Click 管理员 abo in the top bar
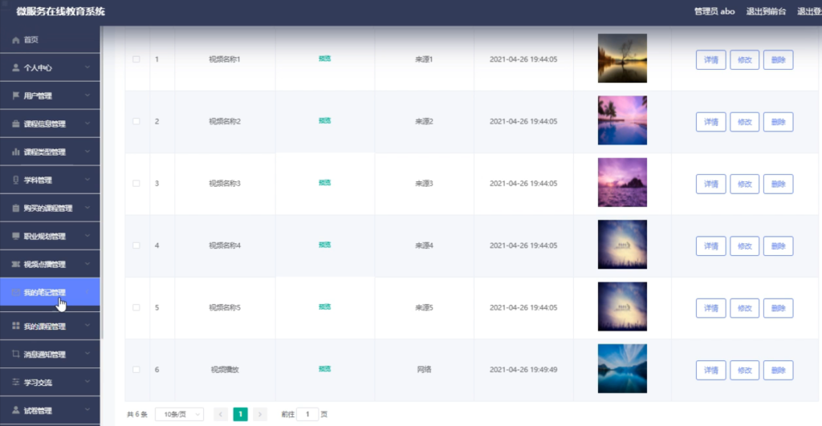Screen dimensions: 822x426 (x=714, y=11)
